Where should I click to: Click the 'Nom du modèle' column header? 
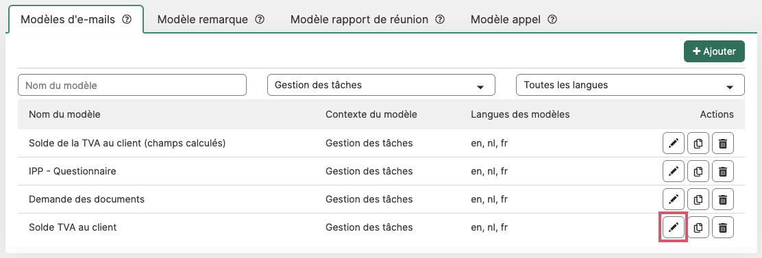(x=64, y=114)
